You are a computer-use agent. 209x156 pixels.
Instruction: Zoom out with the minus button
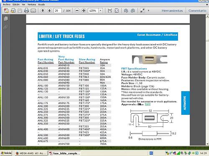click(x=77, y=10)
